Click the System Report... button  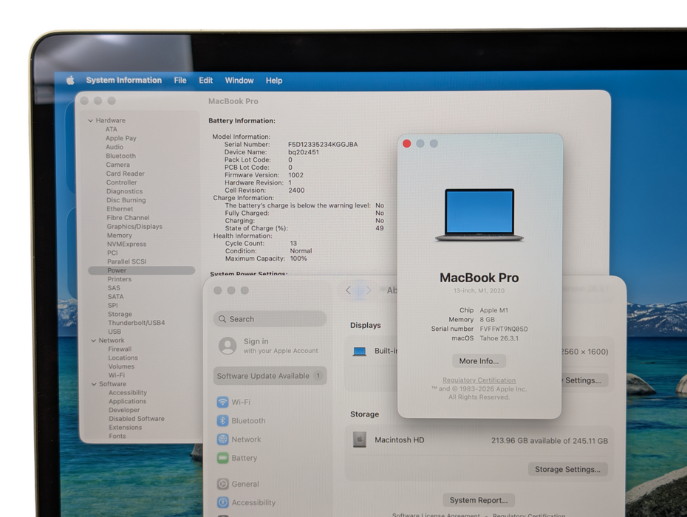coord(479,500)
